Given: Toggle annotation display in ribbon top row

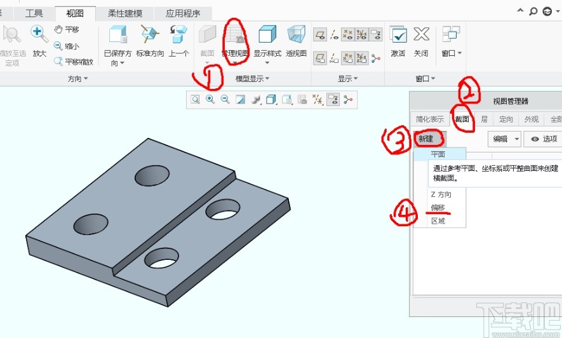Looking at the screenshot, I should point(376,35).
